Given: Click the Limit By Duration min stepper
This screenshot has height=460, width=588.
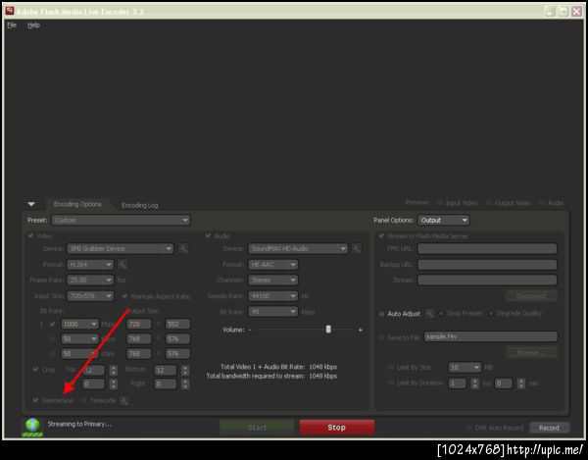Looking at the screenshot, I should point(521,383).
